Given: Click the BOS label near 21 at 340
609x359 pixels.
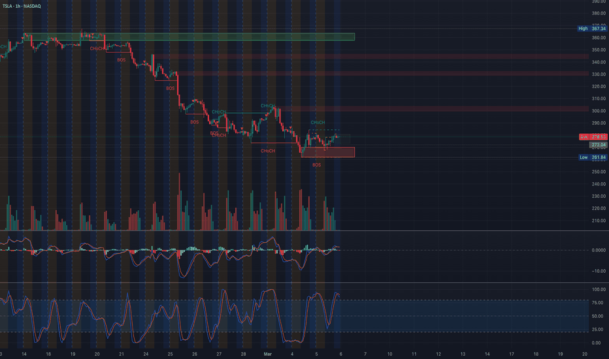Looking at the screenshot, I should pos(121,60).
